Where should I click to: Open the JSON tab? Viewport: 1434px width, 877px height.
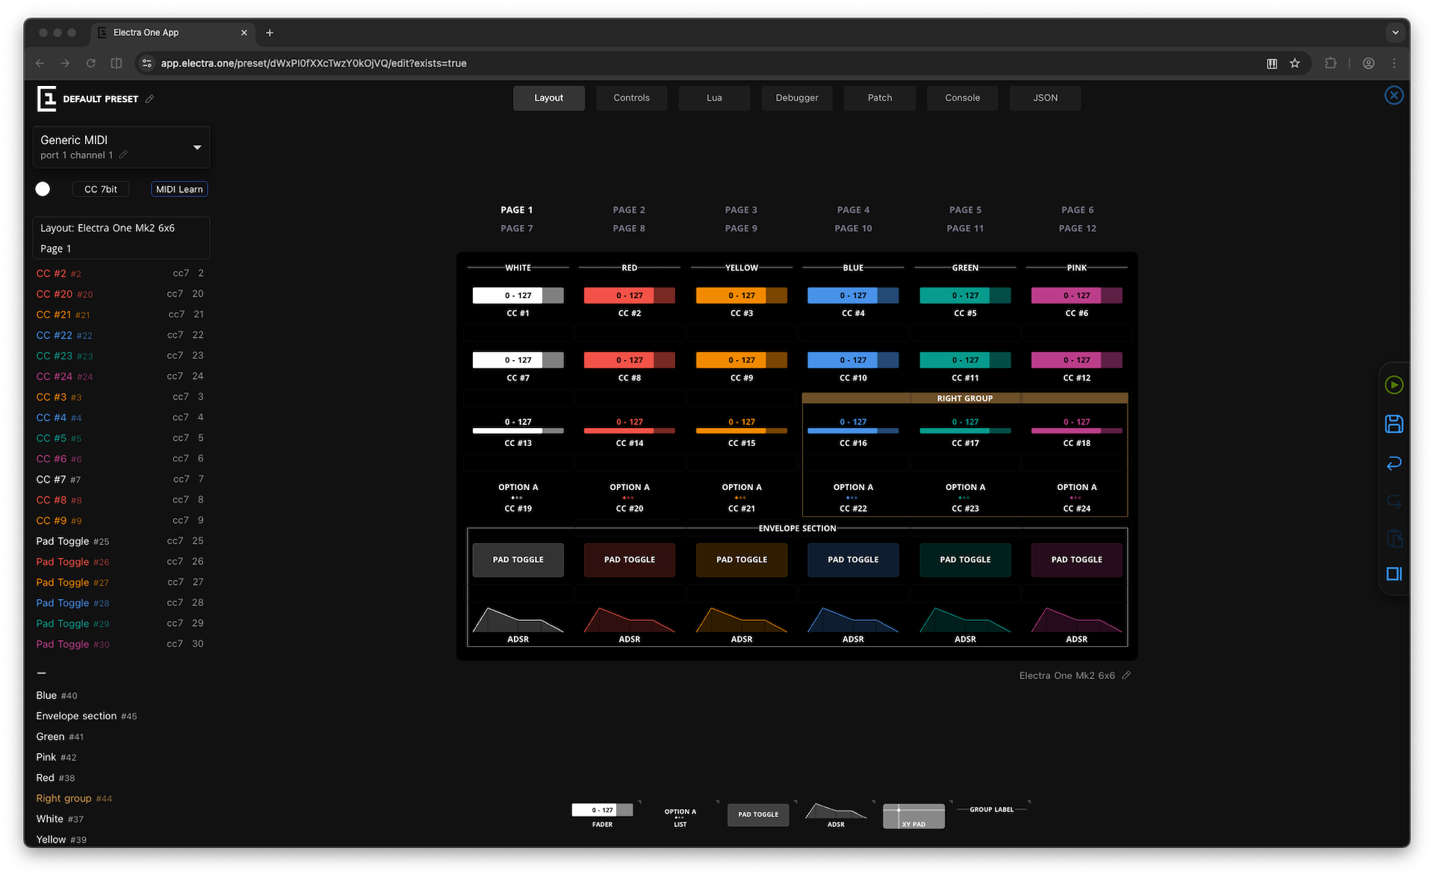[1045, 98]
